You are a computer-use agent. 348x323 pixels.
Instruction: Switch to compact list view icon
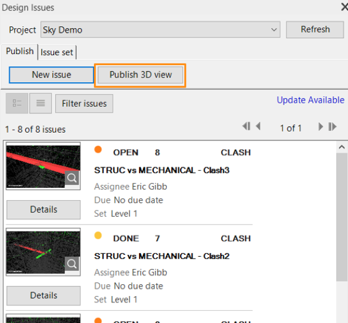(x=40, y=103)
